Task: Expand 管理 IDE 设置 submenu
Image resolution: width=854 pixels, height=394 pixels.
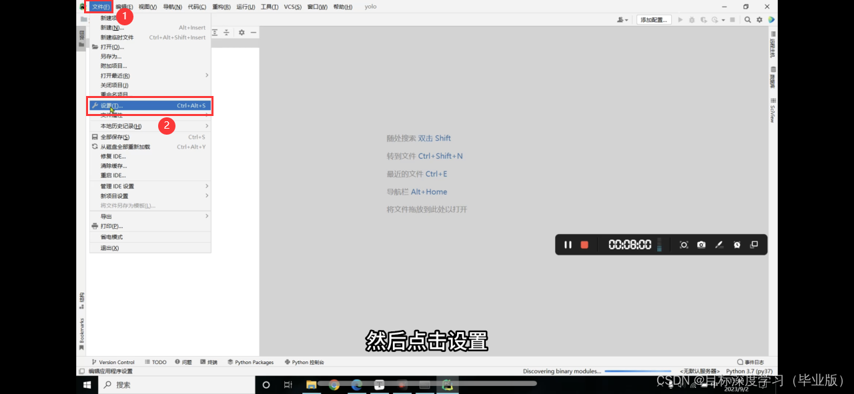Action: pyautogui.click(x=150, y=186)
